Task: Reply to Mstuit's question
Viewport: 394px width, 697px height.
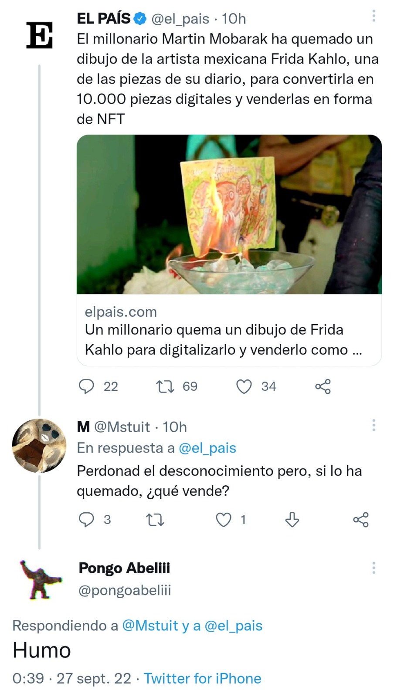Action: (87, 519)
